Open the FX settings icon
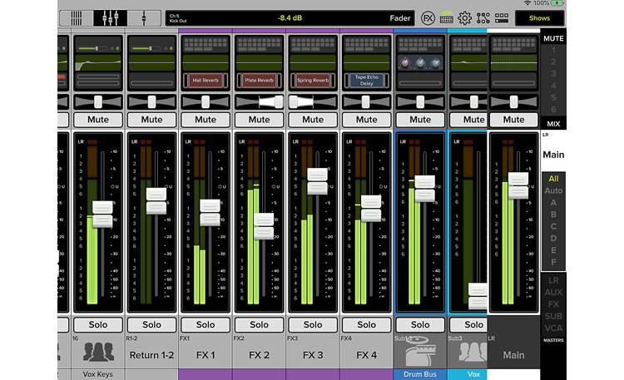The width and height of the screenshot is (624, 380). point(428,18)
